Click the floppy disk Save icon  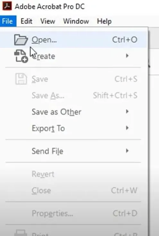click(x=21, y=79)
